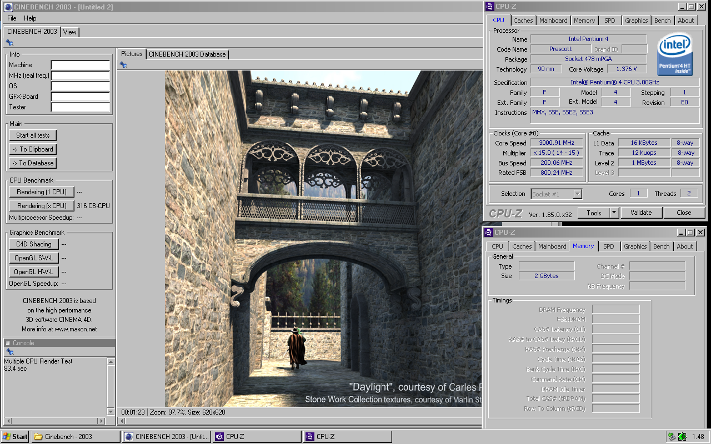The height and width of the screenshot is (444, 711).
Task: Select the Pictures tab
Action: (x=132, y=54)
